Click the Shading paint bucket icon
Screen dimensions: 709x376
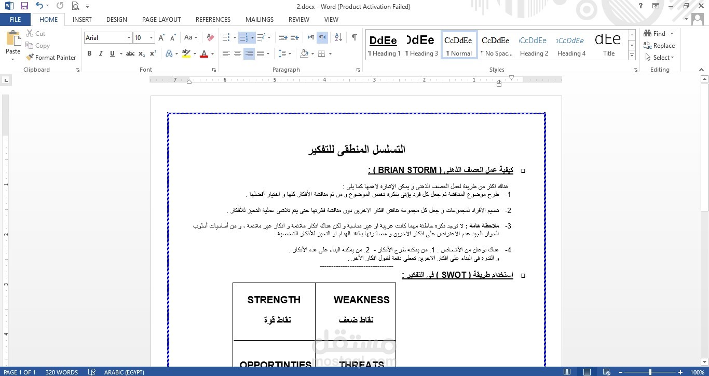[x=304, y=53]
